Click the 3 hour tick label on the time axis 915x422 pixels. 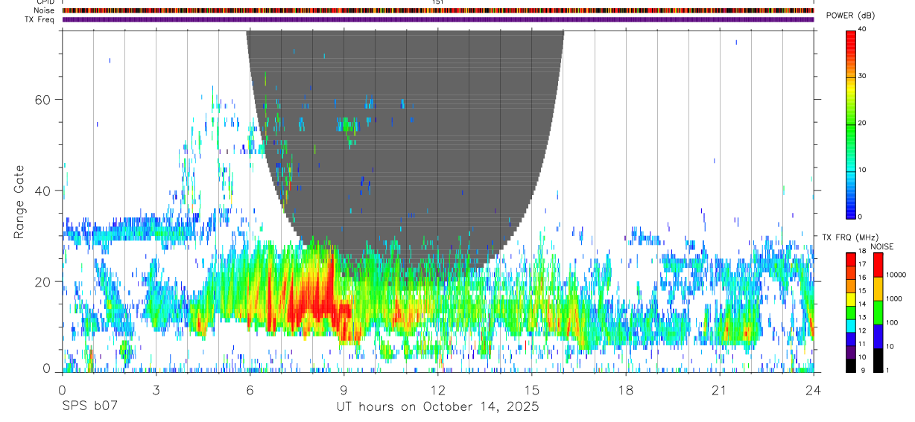156,390
